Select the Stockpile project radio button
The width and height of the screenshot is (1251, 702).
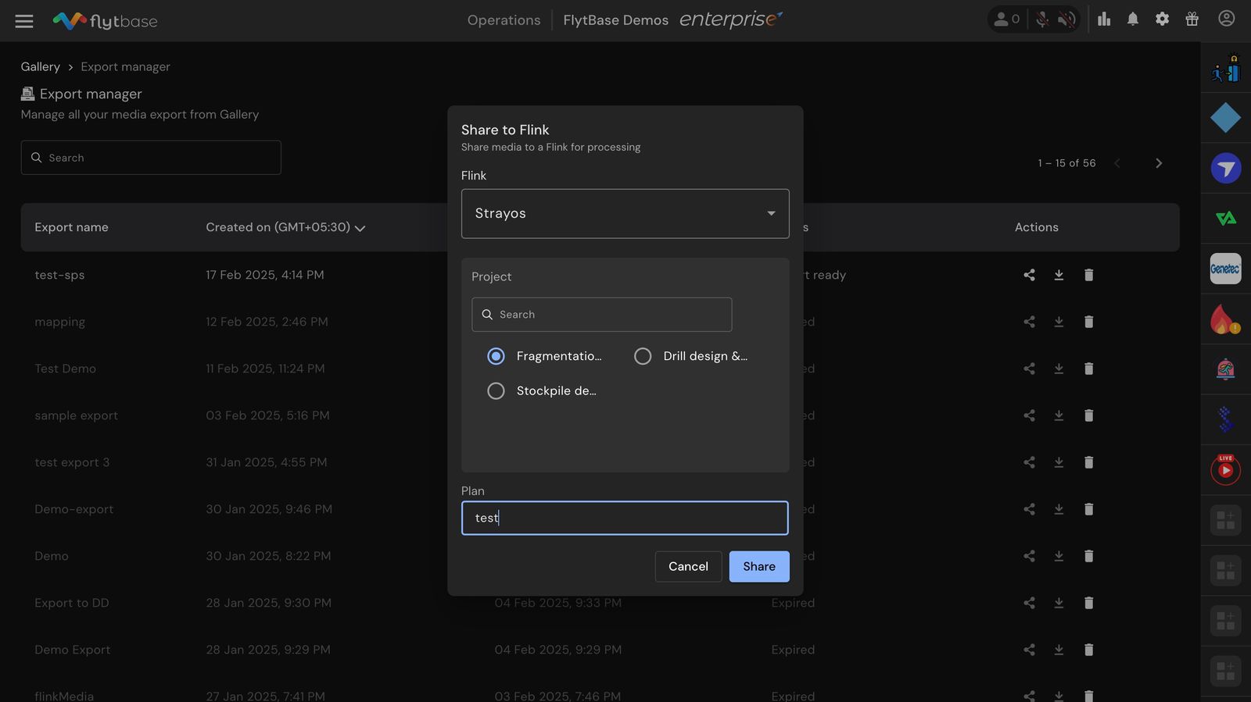496,390
